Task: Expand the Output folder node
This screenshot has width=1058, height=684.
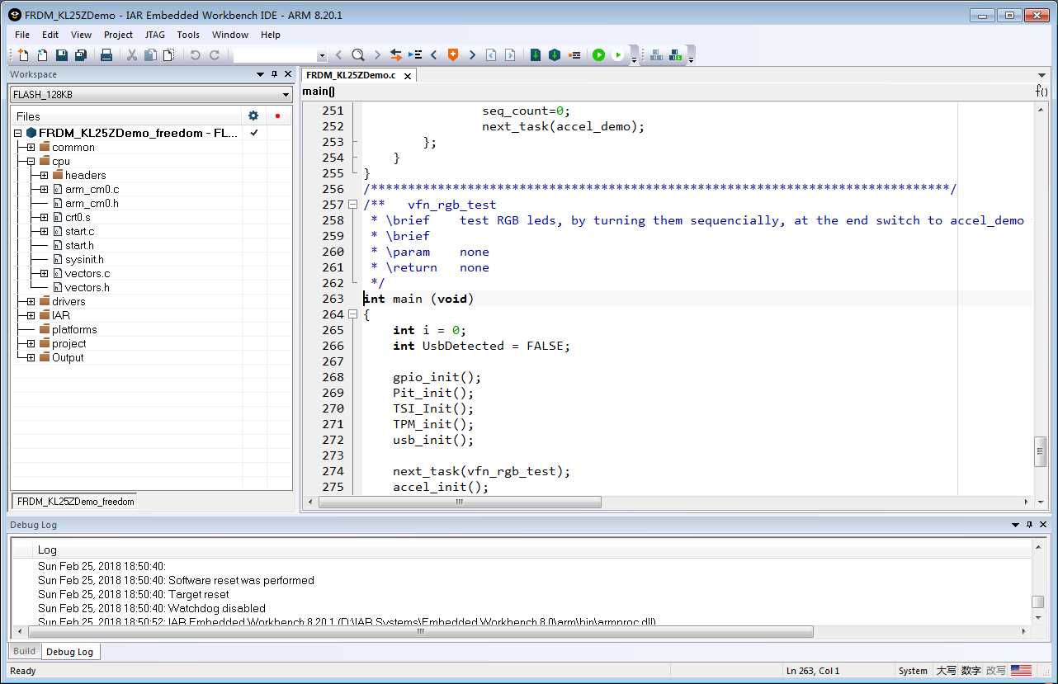Action: [31, 358]
